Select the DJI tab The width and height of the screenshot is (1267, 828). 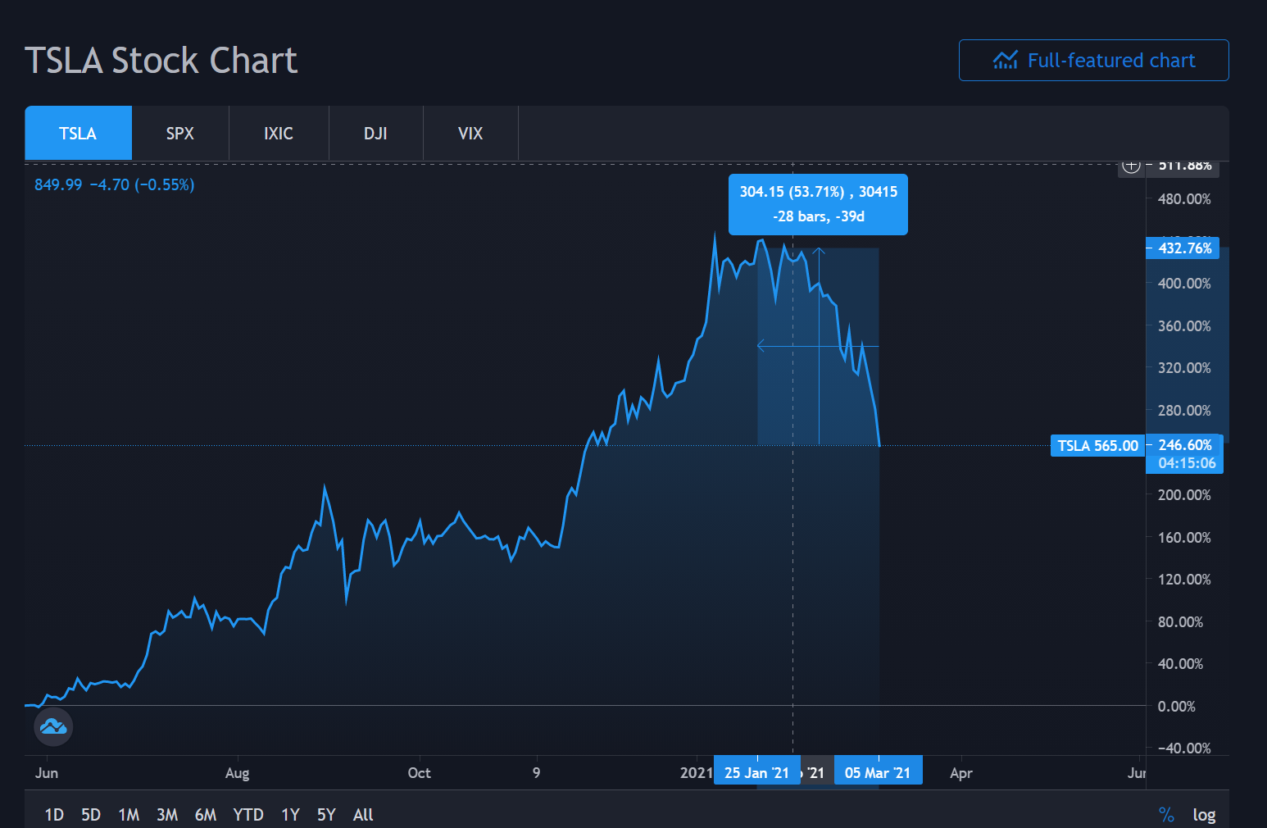coord(375,133)
